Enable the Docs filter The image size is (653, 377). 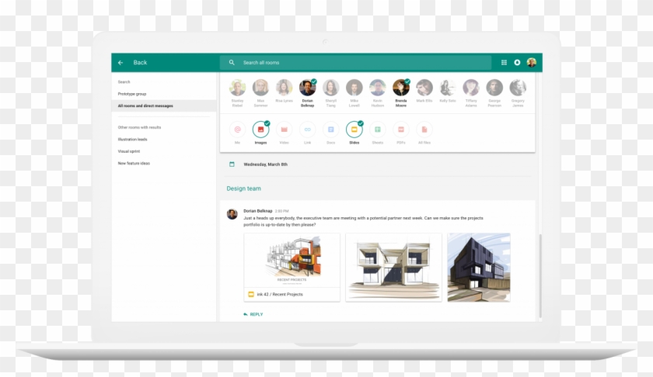[x=330, y=130]
